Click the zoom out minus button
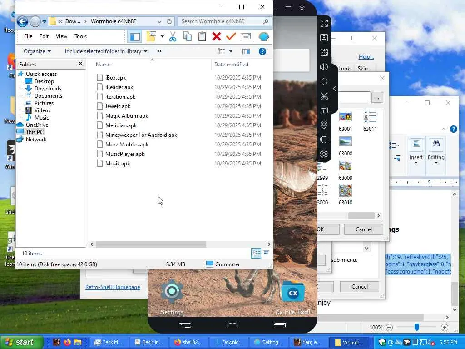Screen dimensions: 465x349 tap(389, 328)
